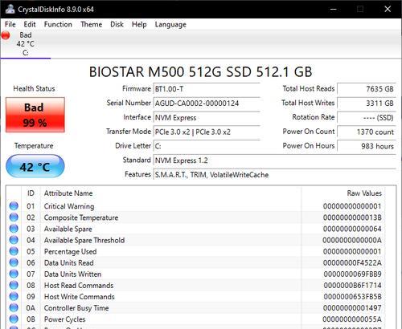The image size is (402, 329).
Task: Click the blue status icon for Controller Busy Time
Action: click(x=14, y=308)
